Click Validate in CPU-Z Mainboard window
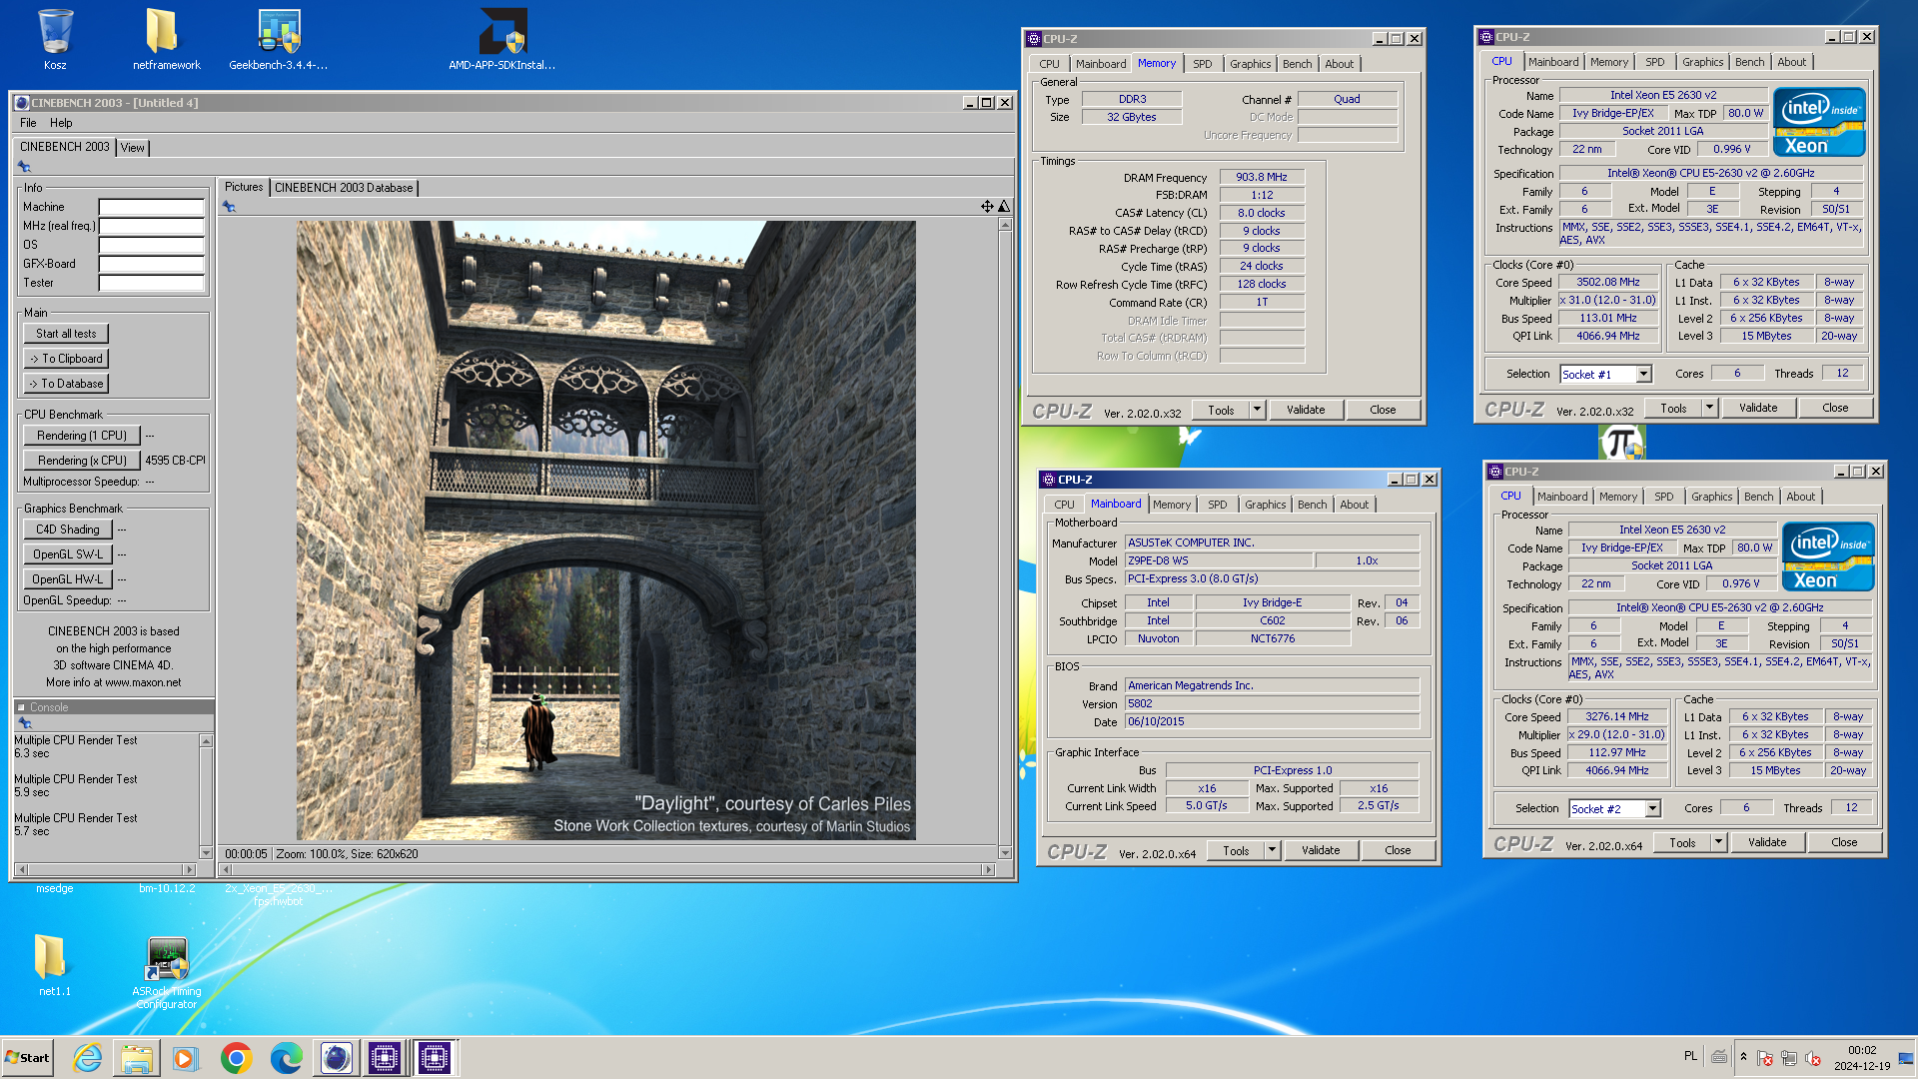 pyautogui.click(x=1321, y=850)
